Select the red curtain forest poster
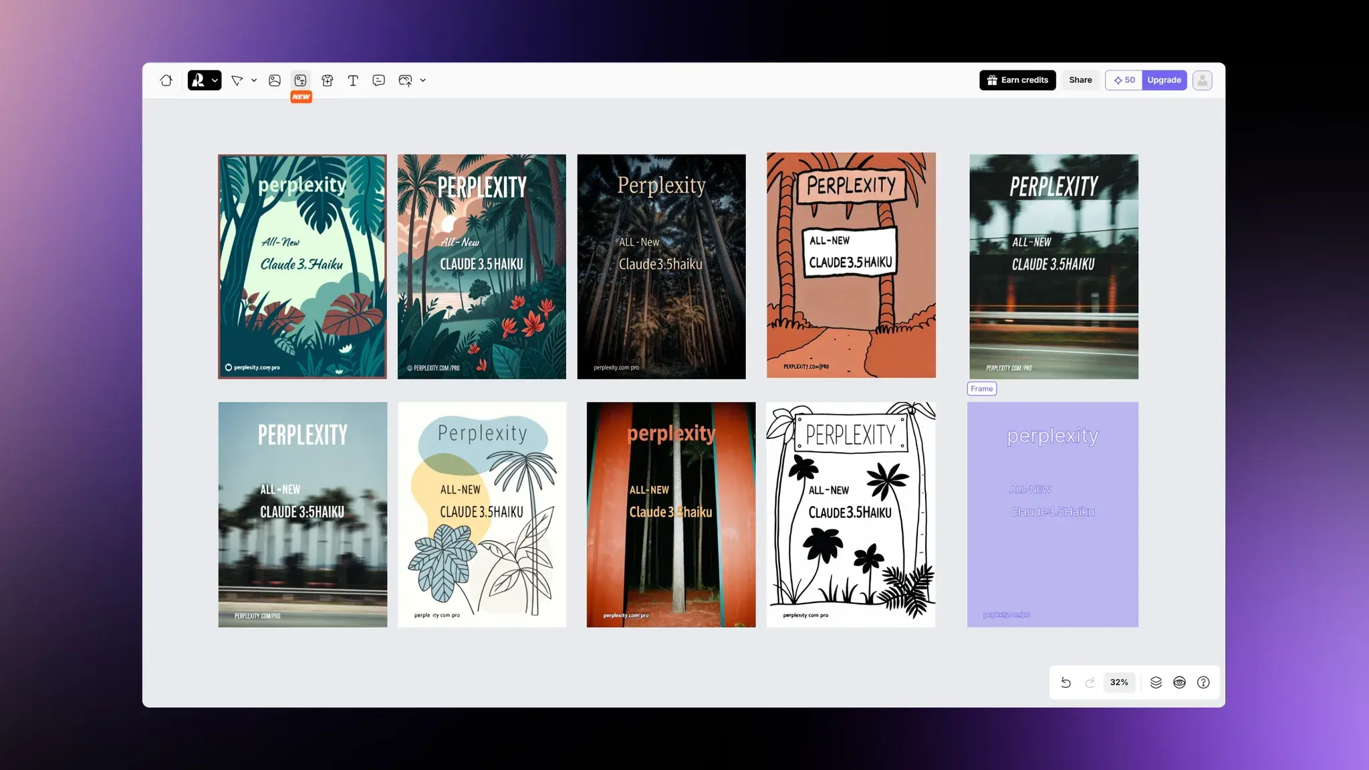Image resolution: width=1369 pixels, height=770 pixels. (671, 515)
